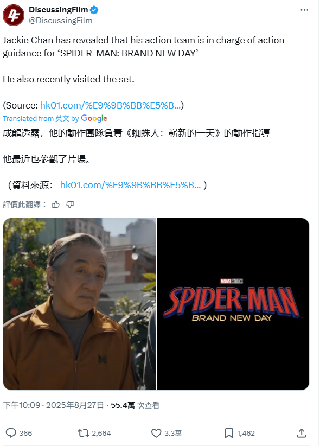The image size is (320, 446).
Task: Rate the translation with thumbs up
Action: pos(56,205)
